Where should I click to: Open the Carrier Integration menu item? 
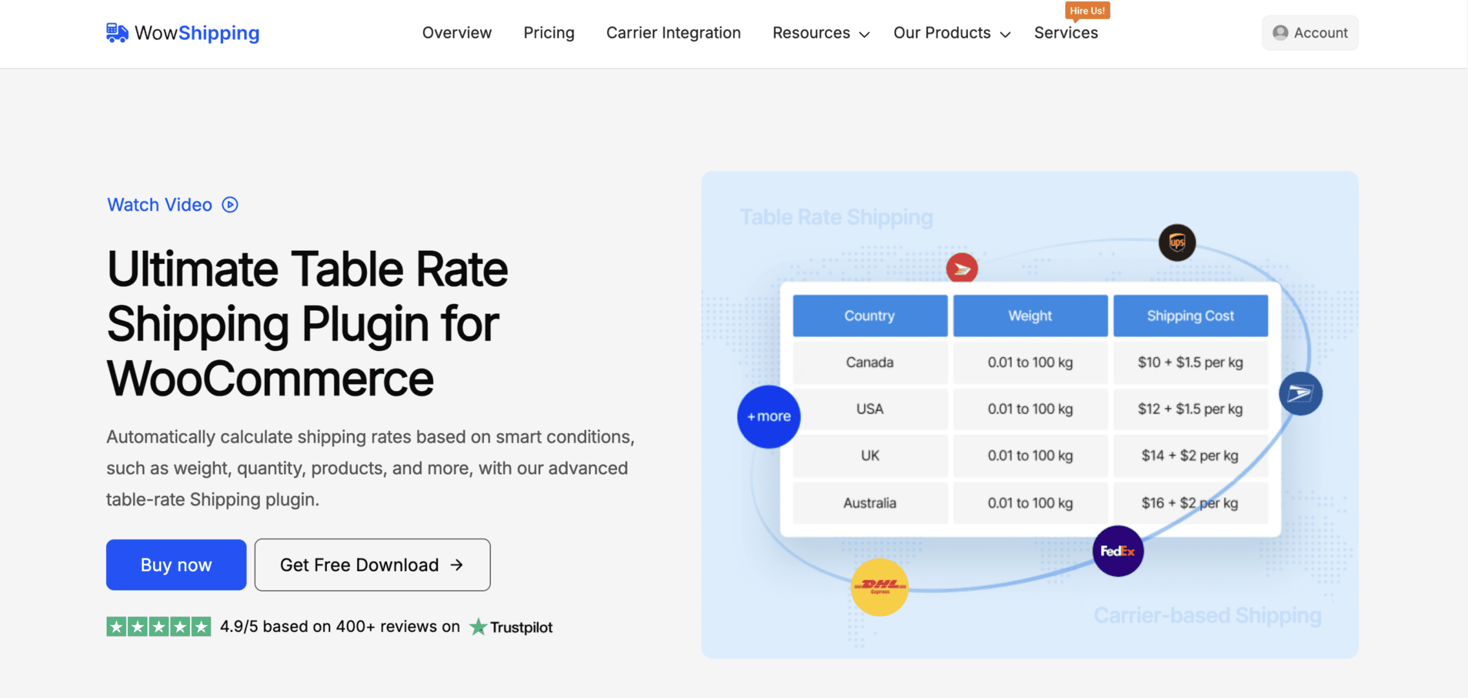(673, 33)
